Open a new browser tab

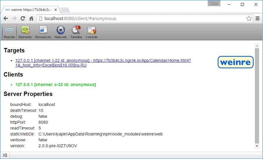(65, 10)
